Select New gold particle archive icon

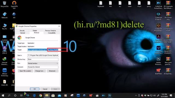pos(168,61)
